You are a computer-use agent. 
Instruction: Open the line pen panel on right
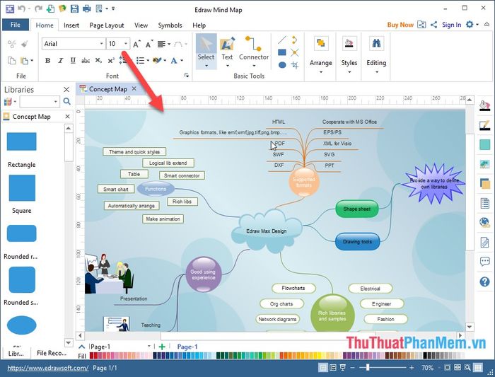(x=484, y=125)
